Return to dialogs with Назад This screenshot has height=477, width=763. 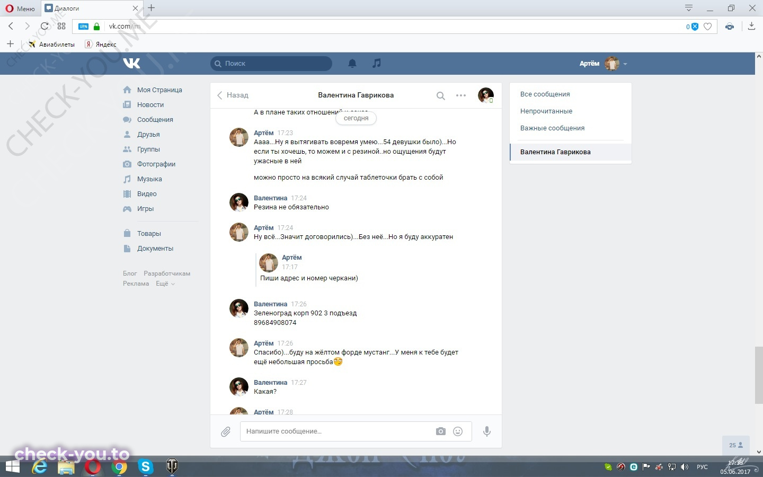point(233,95)
